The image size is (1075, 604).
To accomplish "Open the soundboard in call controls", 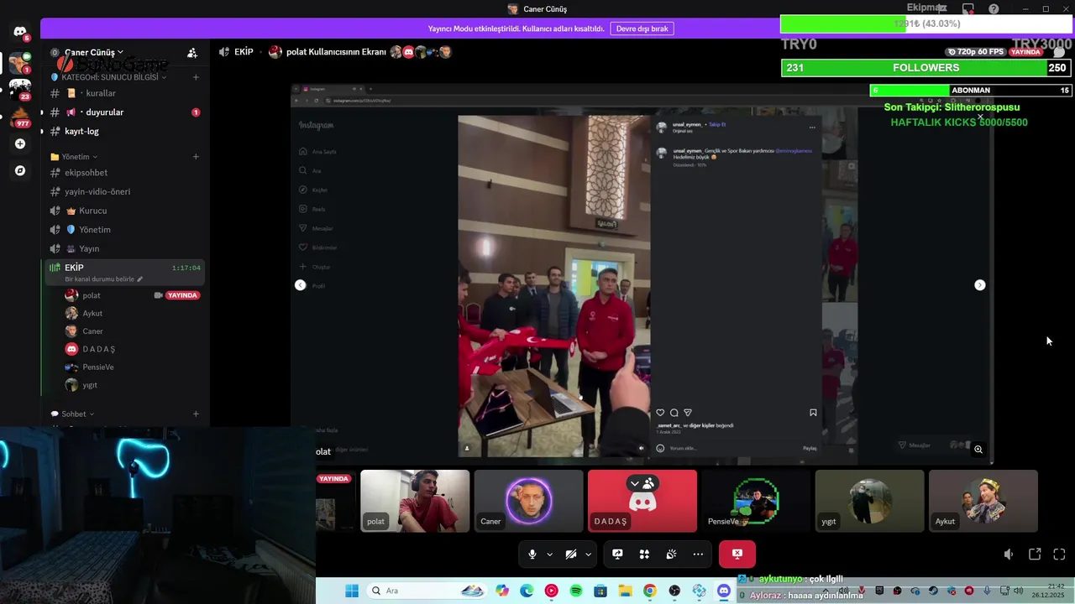I will (671, 554).
